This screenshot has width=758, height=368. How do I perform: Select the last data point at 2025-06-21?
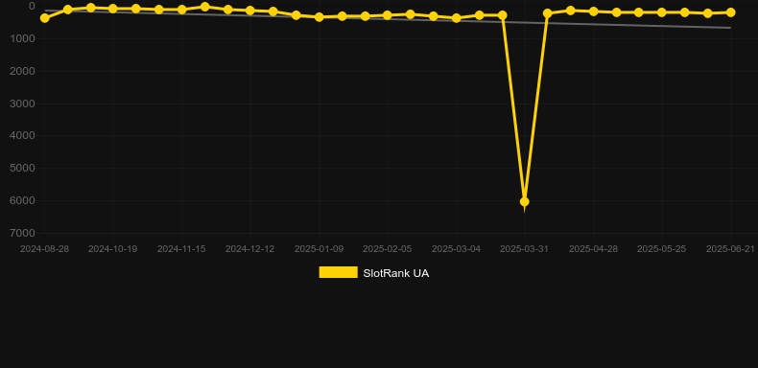click(730, 12)
